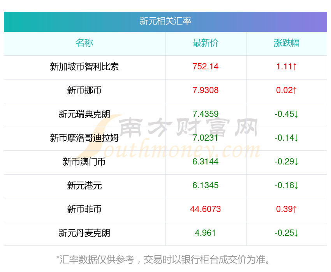Image resolution: width=331 pixels, height=272 pixels.
Task: Select the 涨跌幅 column header
Action: (x=287, y=43)
